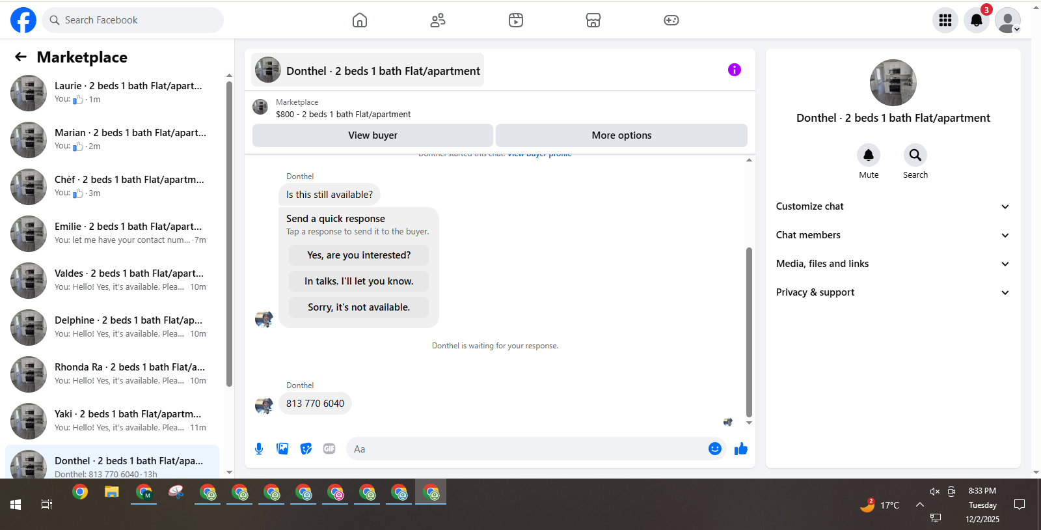Expand the Privacy & support section
Screen dimensions: 1041x530
[893, 292]
